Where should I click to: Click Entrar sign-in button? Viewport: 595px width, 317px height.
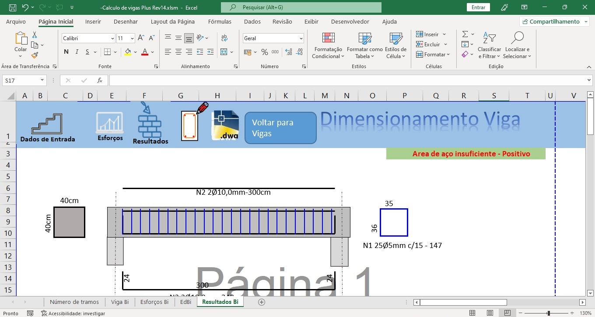click(x=478, y=7)
